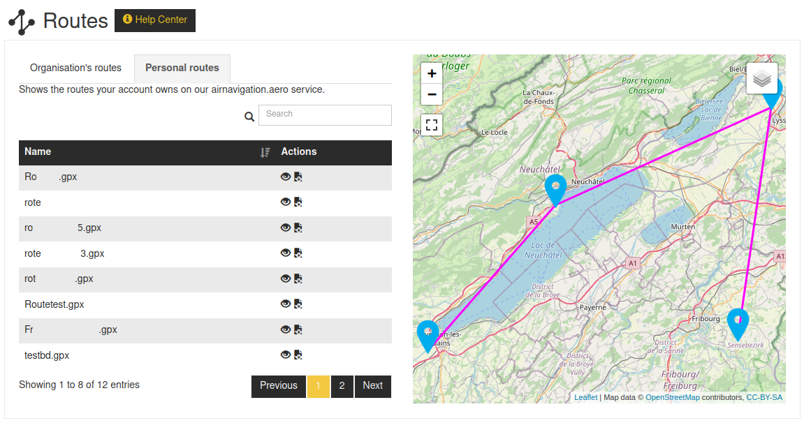Viewport: 804px width, 423px height.
Task: View the rot .gpx route
Action: (x=286, y=279)
